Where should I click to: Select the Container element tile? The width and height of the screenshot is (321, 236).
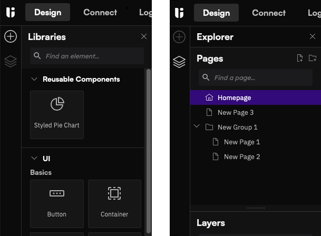[x=115, y=204]
